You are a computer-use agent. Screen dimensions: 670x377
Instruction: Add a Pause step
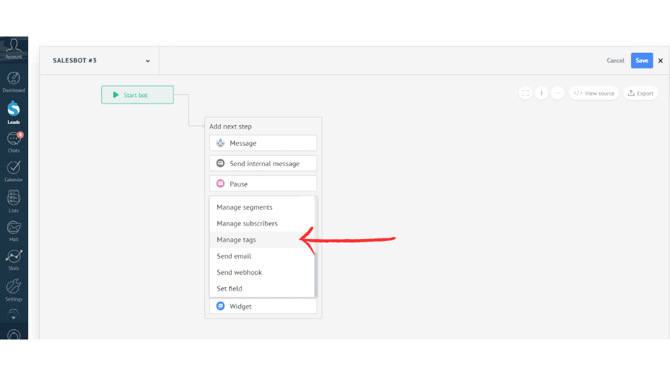tap(263, 184)
